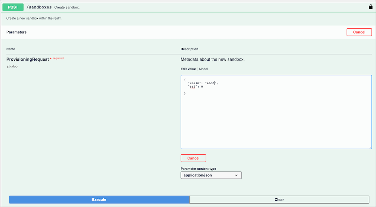The image size is (376, 207).
Task: Click the red "required" marker
Action: (58, 58)
